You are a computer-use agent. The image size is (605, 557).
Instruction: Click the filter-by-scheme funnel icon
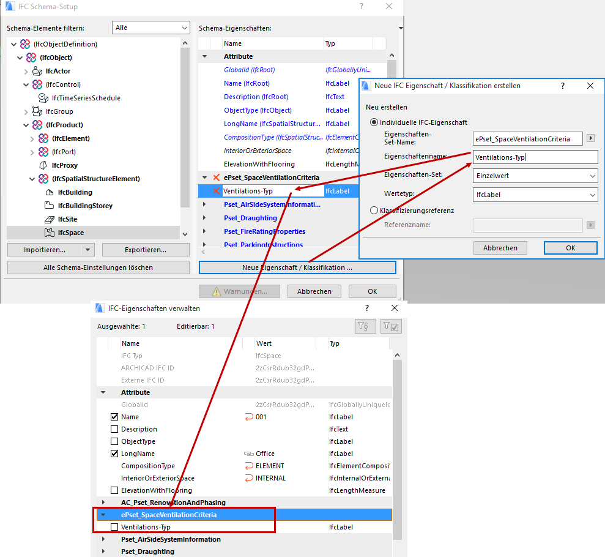[365, 326]
